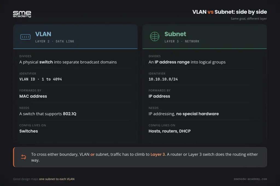Click the orange 'Layer 3' highlighted text
This screenshot has width=280, height=186.
tap(157, 154)
